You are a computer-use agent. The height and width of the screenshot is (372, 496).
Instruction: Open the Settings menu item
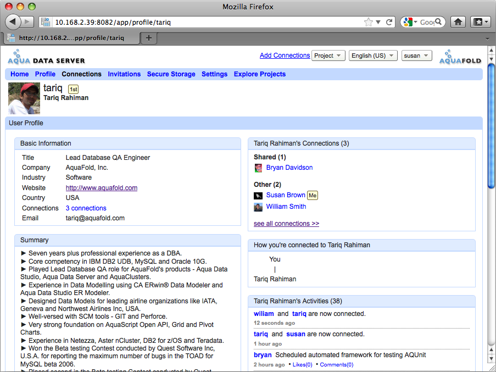(x=214, y=74)
